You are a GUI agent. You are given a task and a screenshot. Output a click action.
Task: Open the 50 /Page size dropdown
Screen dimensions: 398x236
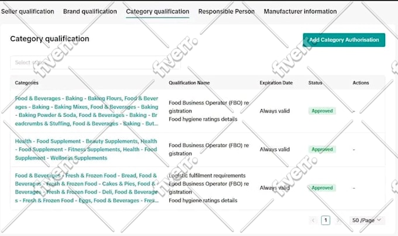[367, 220]
